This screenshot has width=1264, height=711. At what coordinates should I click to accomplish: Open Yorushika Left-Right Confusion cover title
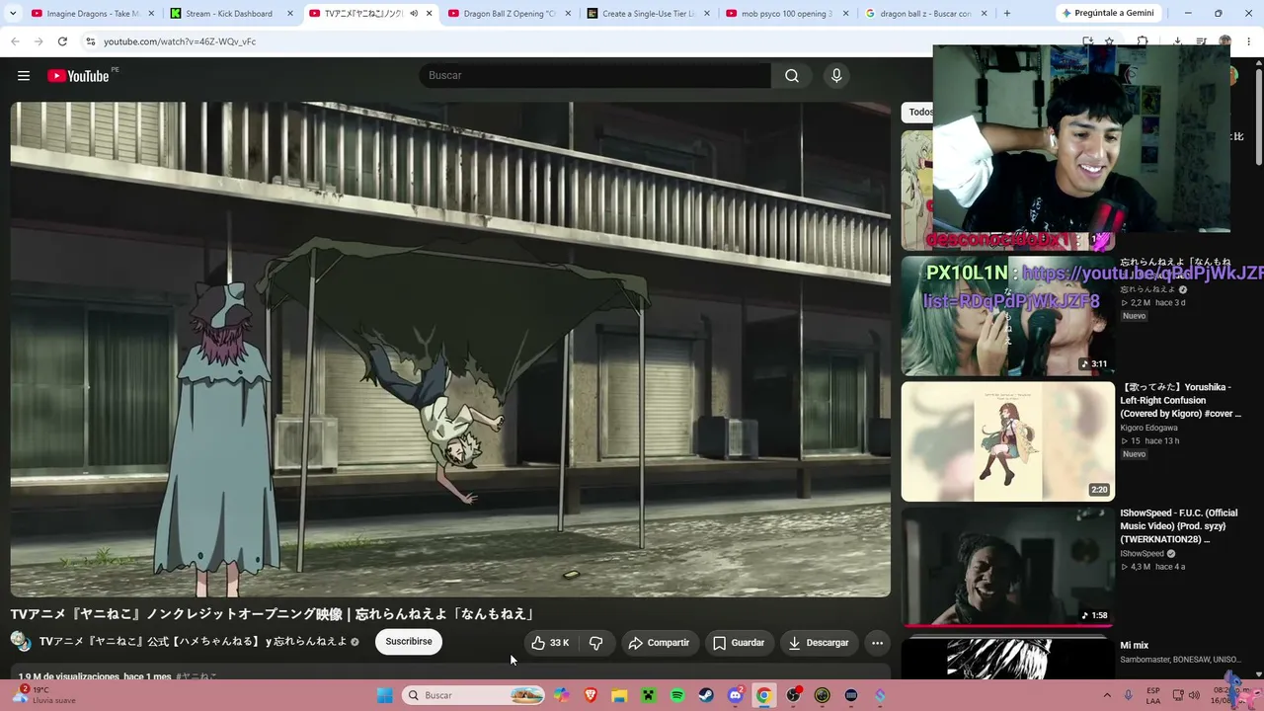coord(1180,400)
